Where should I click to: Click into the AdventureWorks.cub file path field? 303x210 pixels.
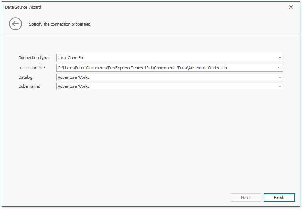167,68
